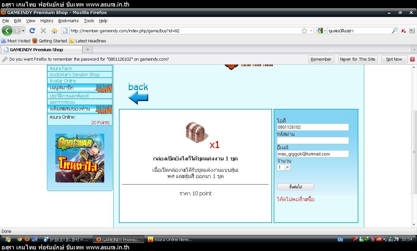Click the red bookmark icon beside search
Viewport: 417px width, 251px height.
click(x=403, y=31)
